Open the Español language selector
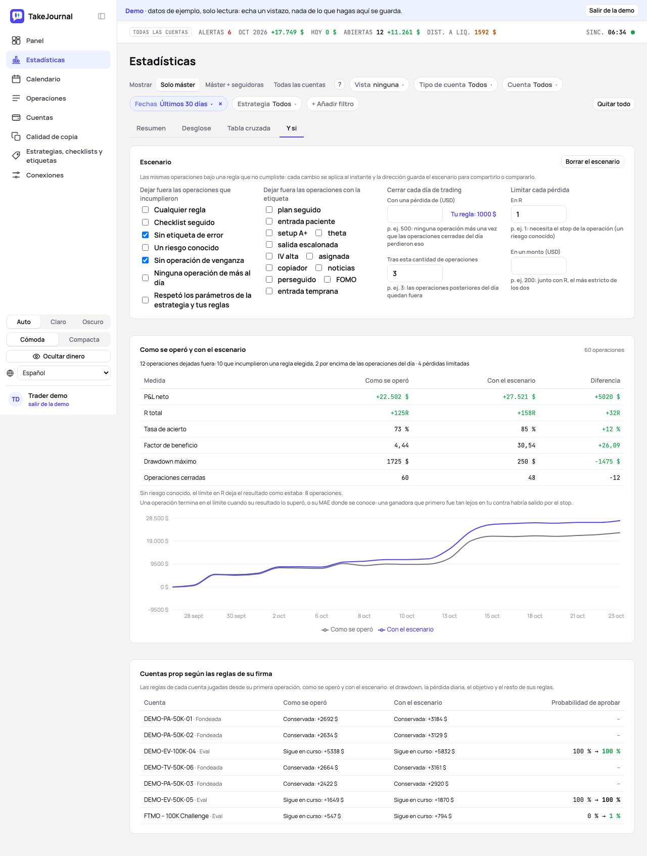The image size is (647, 856). (x=64, y=373)
